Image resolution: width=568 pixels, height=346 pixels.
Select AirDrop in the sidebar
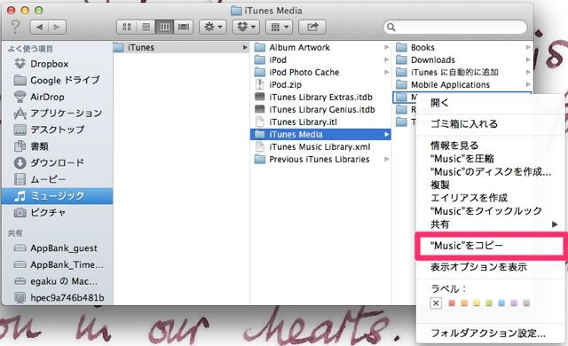click(x=58, y=97)
